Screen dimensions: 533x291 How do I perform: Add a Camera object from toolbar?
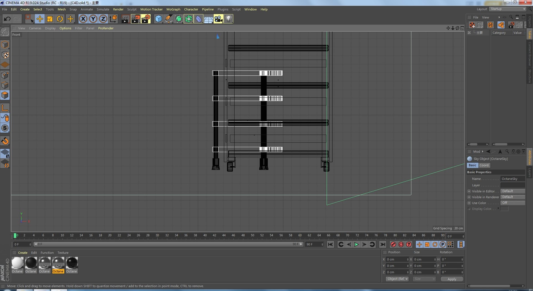coord(218,19)
